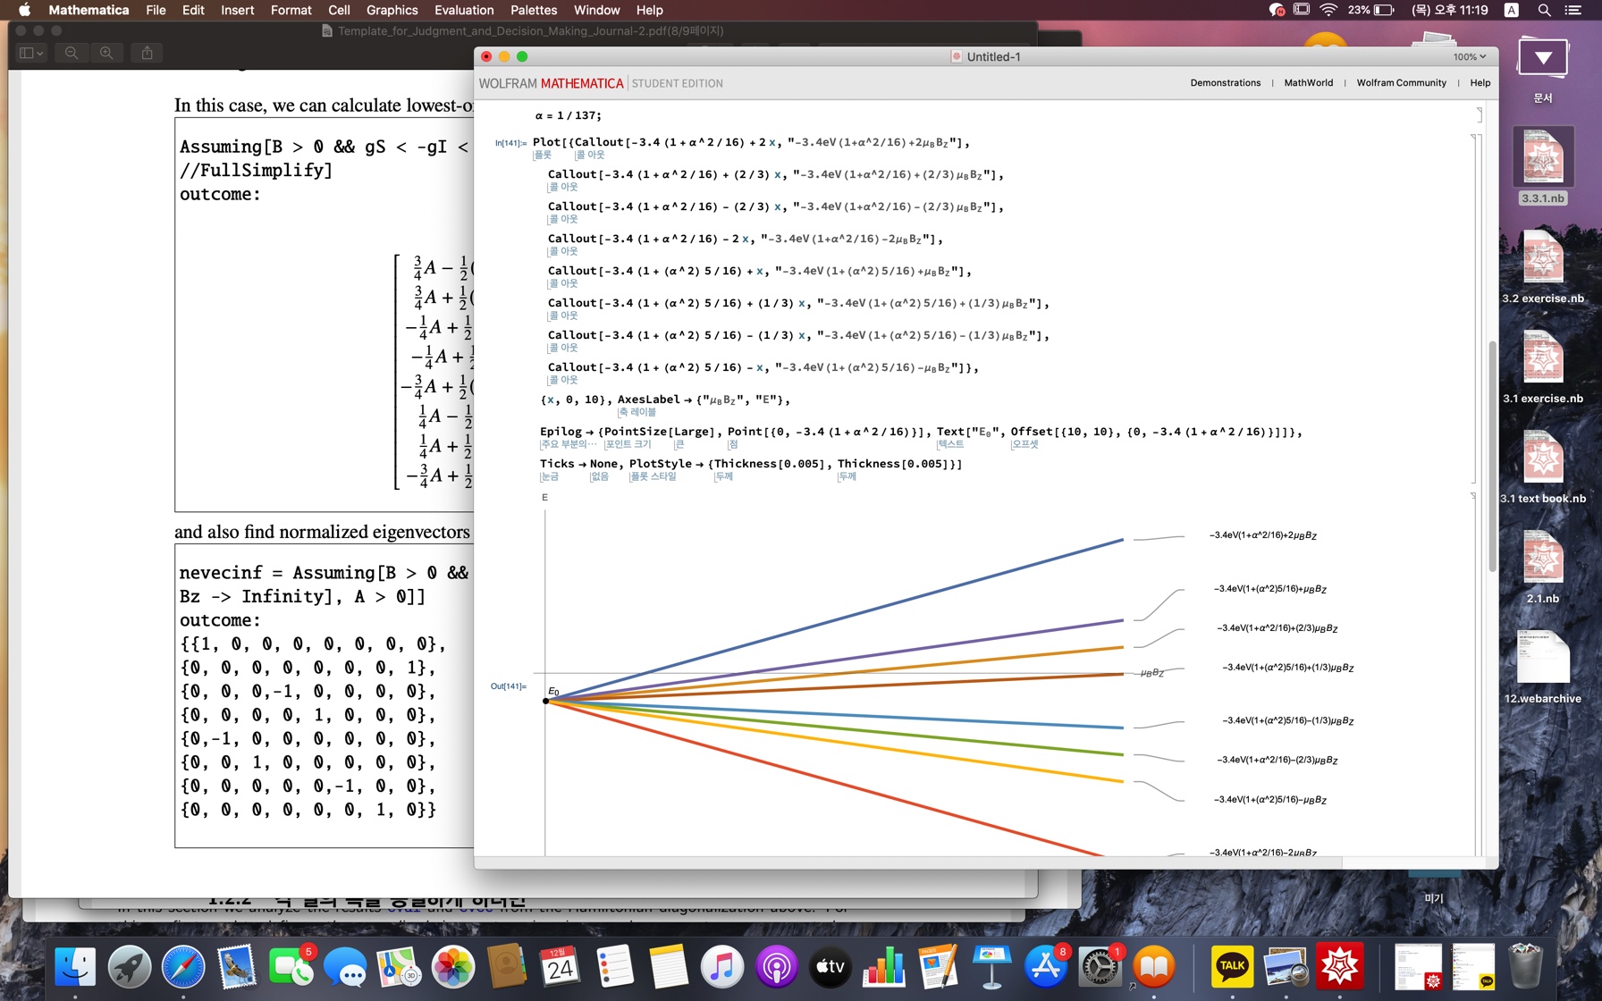
Task: Toggle the Preview sidebar view button
Action: [x=31, y=53]
